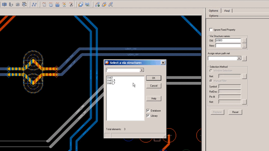
Task: Click the open book with trace icon
Action: pos(51,5)
